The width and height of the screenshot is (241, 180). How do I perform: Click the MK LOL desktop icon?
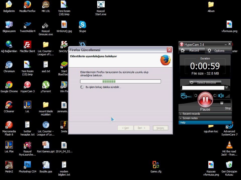(x=46, y=4)
